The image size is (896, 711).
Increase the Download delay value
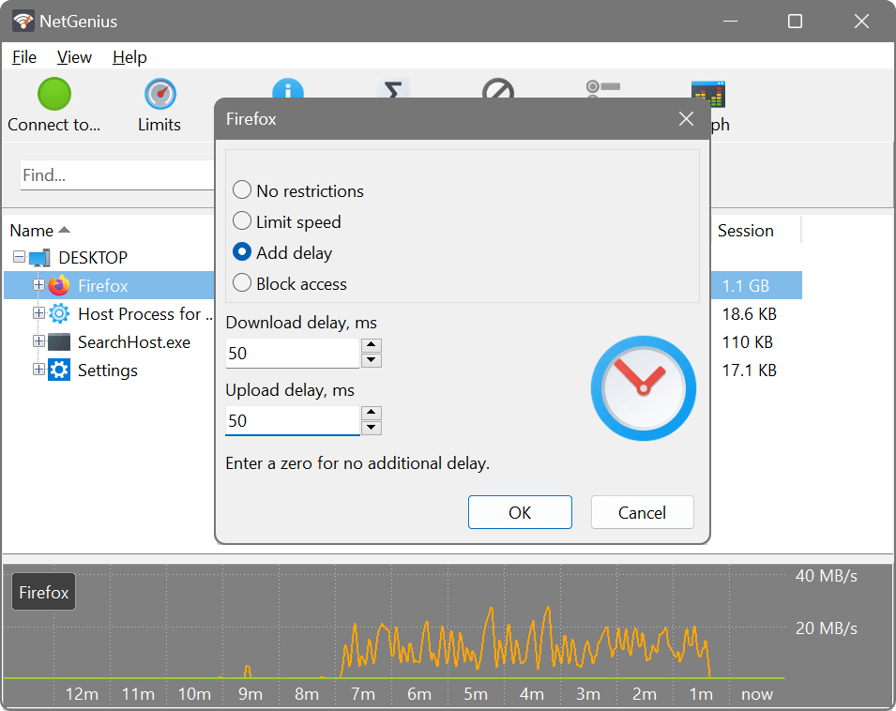[x=372, y=345]
